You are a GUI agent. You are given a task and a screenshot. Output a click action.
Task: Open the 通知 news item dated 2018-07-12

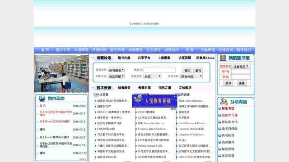click(x=42, y=153)
